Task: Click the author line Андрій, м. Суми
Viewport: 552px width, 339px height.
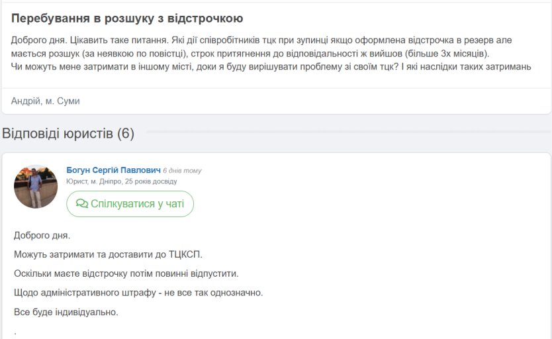Action: coord(46,101)
